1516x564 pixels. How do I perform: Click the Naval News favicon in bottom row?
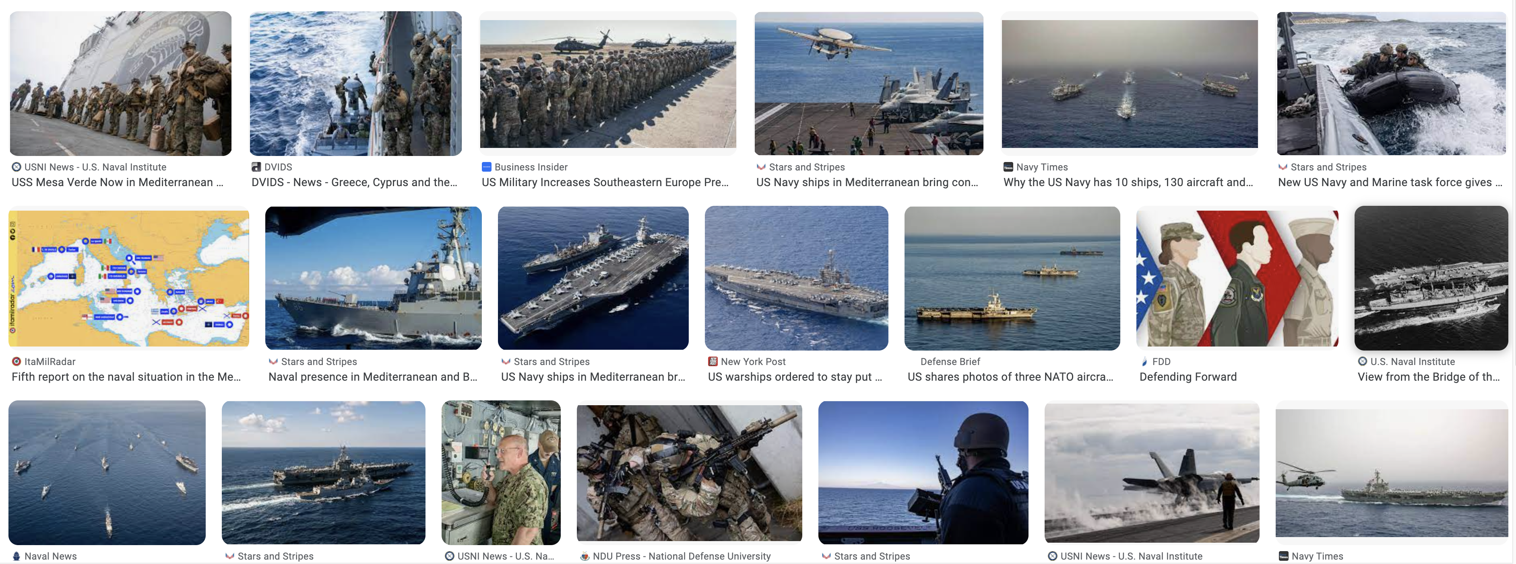[17, 556]
